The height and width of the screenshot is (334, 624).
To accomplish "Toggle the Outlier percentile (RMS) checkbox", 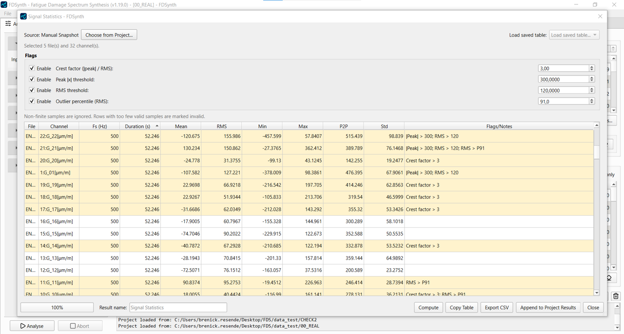I will [x=32, y=101].
